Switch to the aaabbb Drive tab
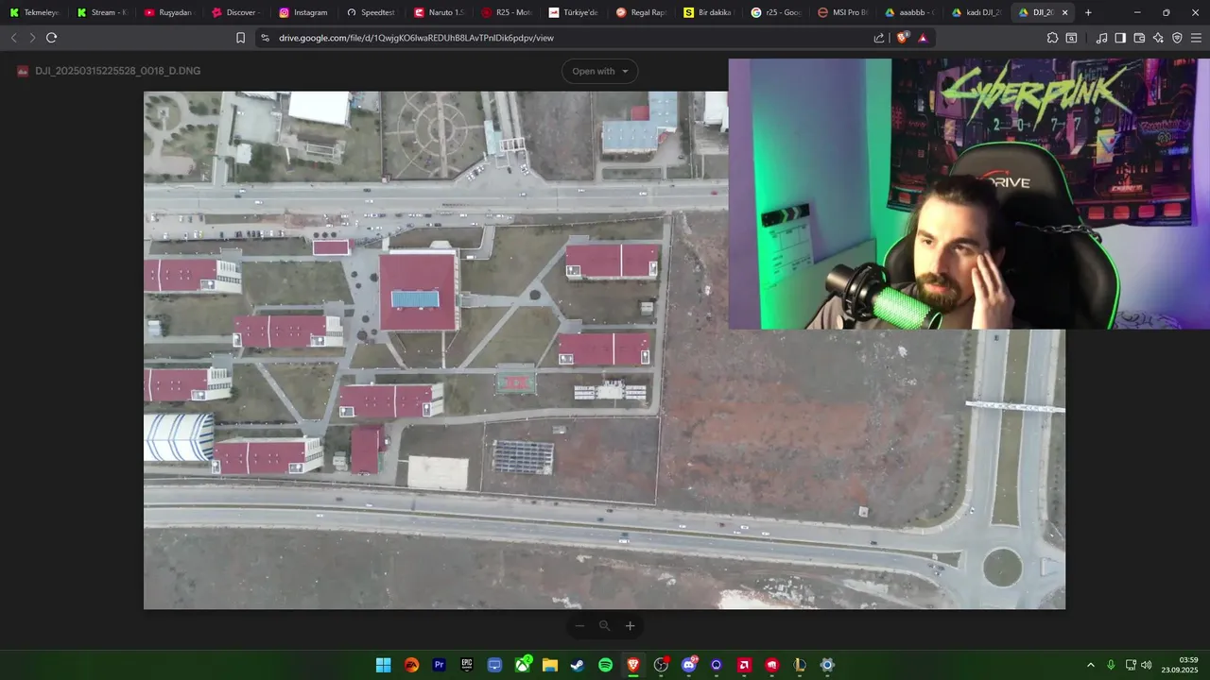1210x680 pixels. click(x=910, y=12)
